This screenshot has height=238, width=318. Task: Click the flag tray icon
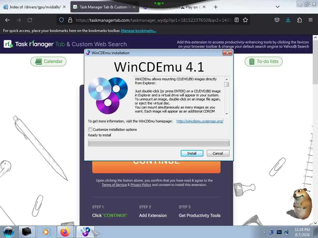tap(271, 232)
